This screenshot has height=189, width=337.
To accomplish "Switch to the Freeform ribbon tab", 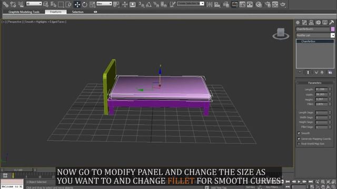I will [56, 12].
